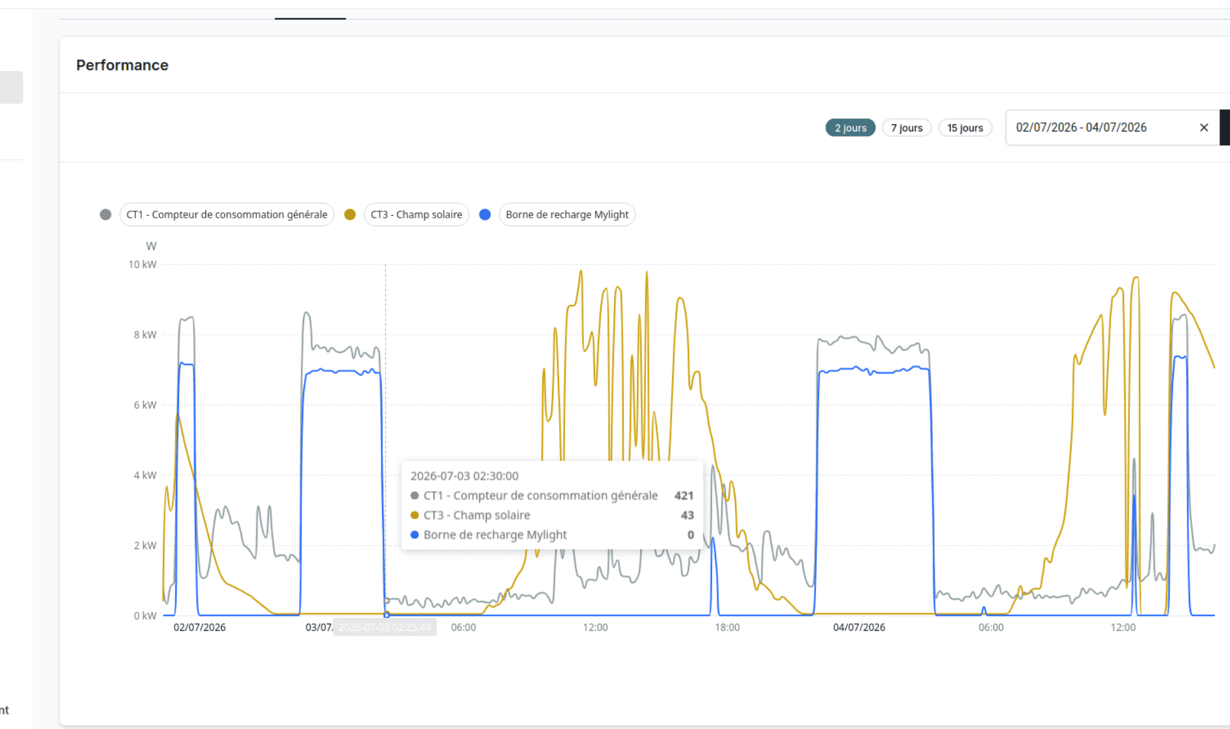The image size is (1230, 729).
Task: Click the CT1 row in chart tooltip
Action: (x=551, y=496)
